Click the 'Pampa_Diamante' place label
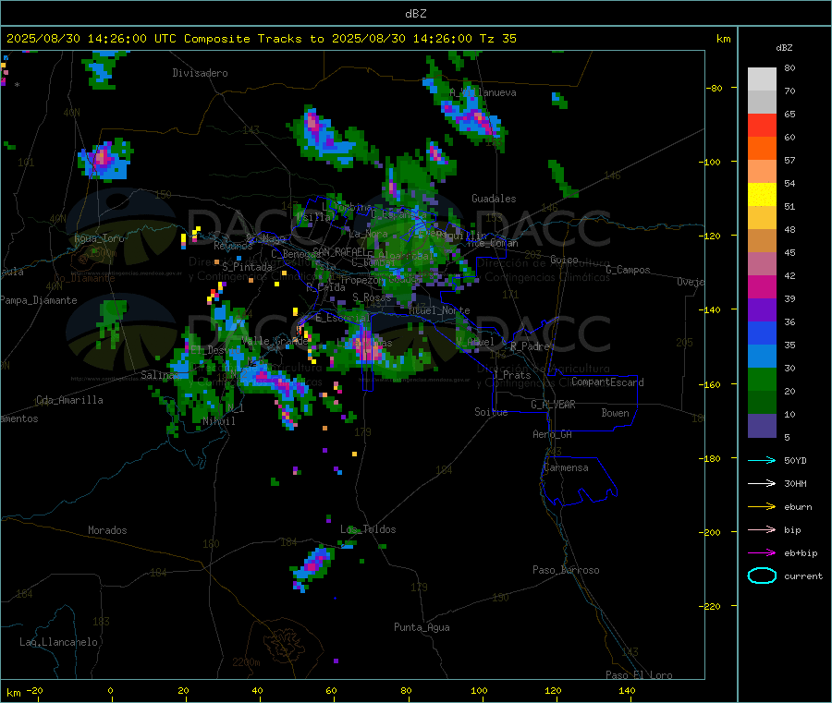This screenshot has width=832, height=703. pos(39,300)
